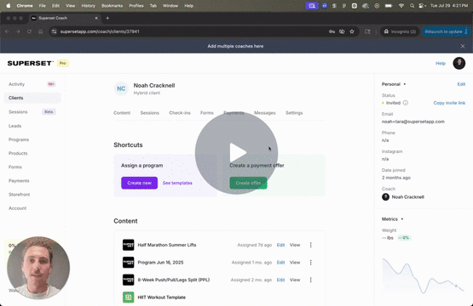Screen dimensions: 473x306
Task: Open Account in the sidebar
Action: [x=32, y=208]
